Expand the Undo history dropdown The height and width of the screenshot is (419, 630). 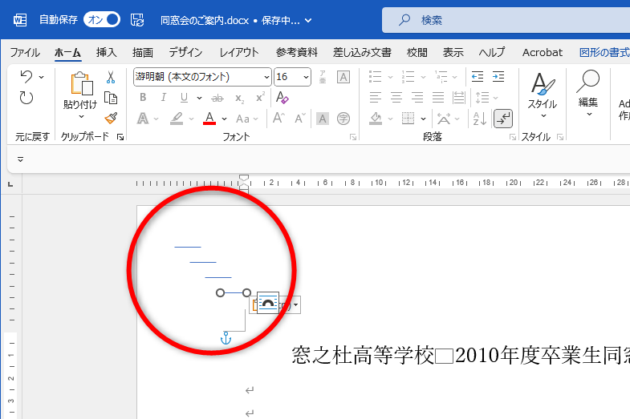pos(42,77)
